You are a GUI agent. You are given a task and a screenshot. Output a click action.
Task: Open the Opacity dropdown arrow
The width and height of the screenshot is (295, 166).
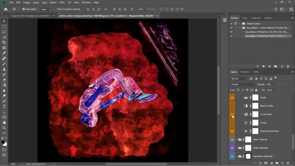click(x=275, y=84)
